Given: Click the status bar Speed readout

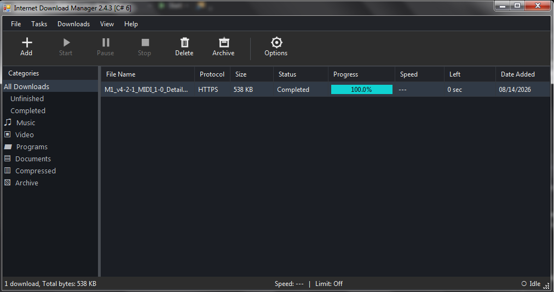Looking at the screenshot, I should (x=289, y=284).
